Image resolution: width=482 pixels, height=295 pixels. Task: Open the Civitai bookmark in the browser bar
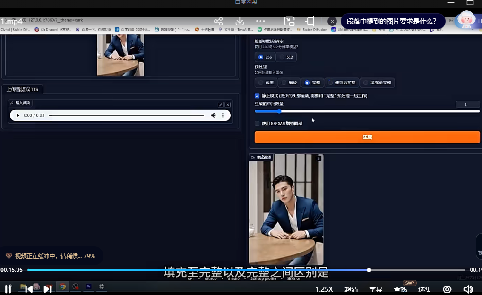tap(16, 30)
